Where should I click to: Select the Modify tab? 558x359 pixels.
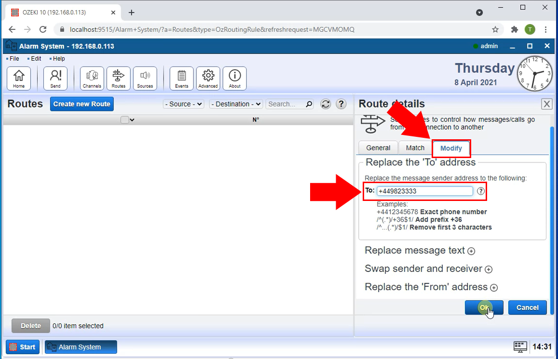click(451, 148)
